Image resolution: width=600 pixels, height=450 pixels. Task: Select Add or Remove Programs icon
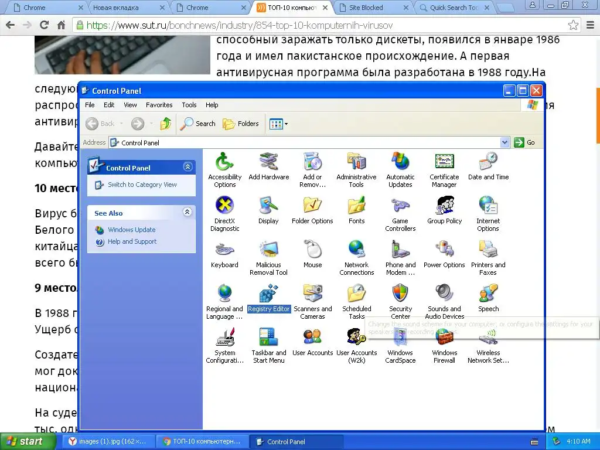click(312, 162)
